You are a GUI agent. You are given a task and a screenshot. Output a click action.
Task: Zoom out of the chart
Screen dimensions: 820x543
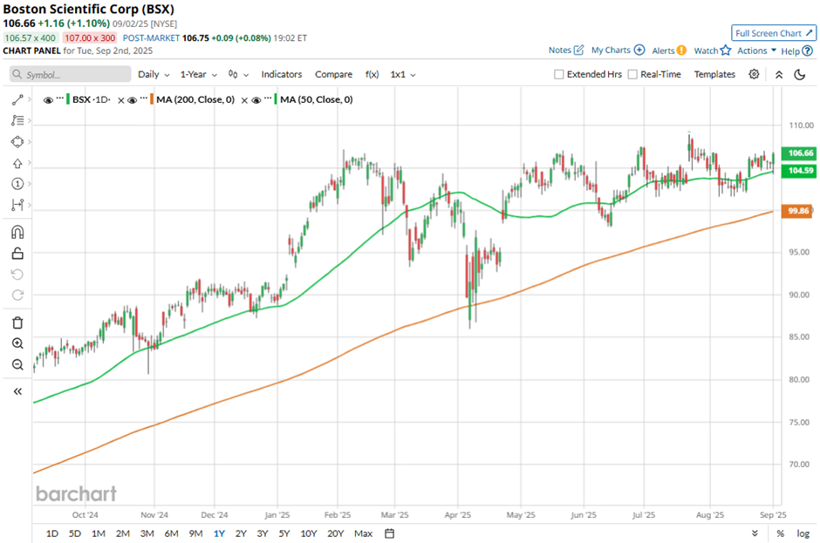(x=17, y=364)
